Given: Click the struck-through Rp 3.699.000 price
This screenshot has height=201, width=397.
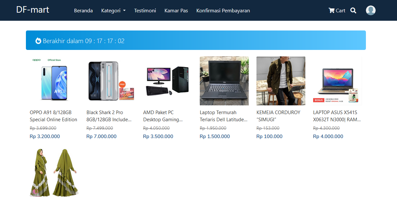Looking at the screenshot, I should click(x=43, y=128).
